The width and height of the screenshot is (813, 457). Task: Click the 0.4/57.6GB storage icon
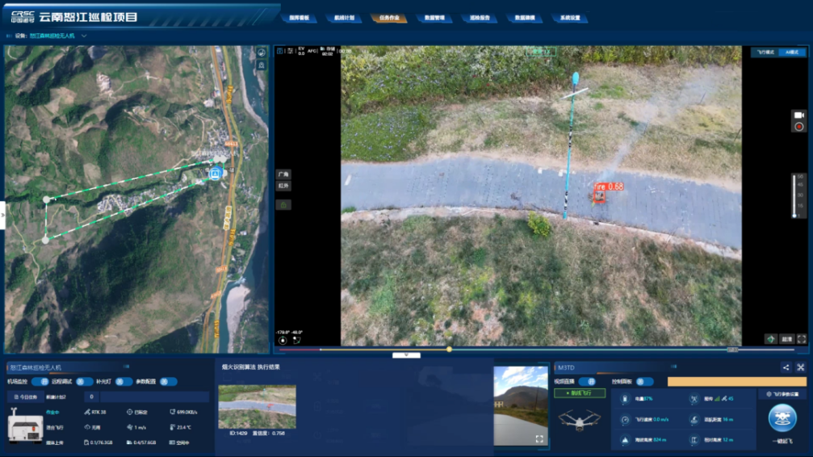[x=130, y=442]
